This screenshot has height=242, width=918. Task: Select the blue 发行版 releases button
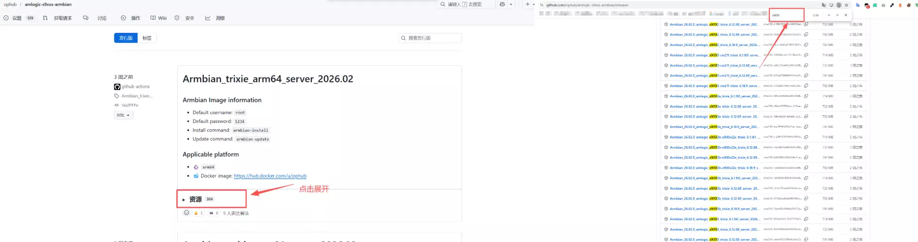click(126, 38)
